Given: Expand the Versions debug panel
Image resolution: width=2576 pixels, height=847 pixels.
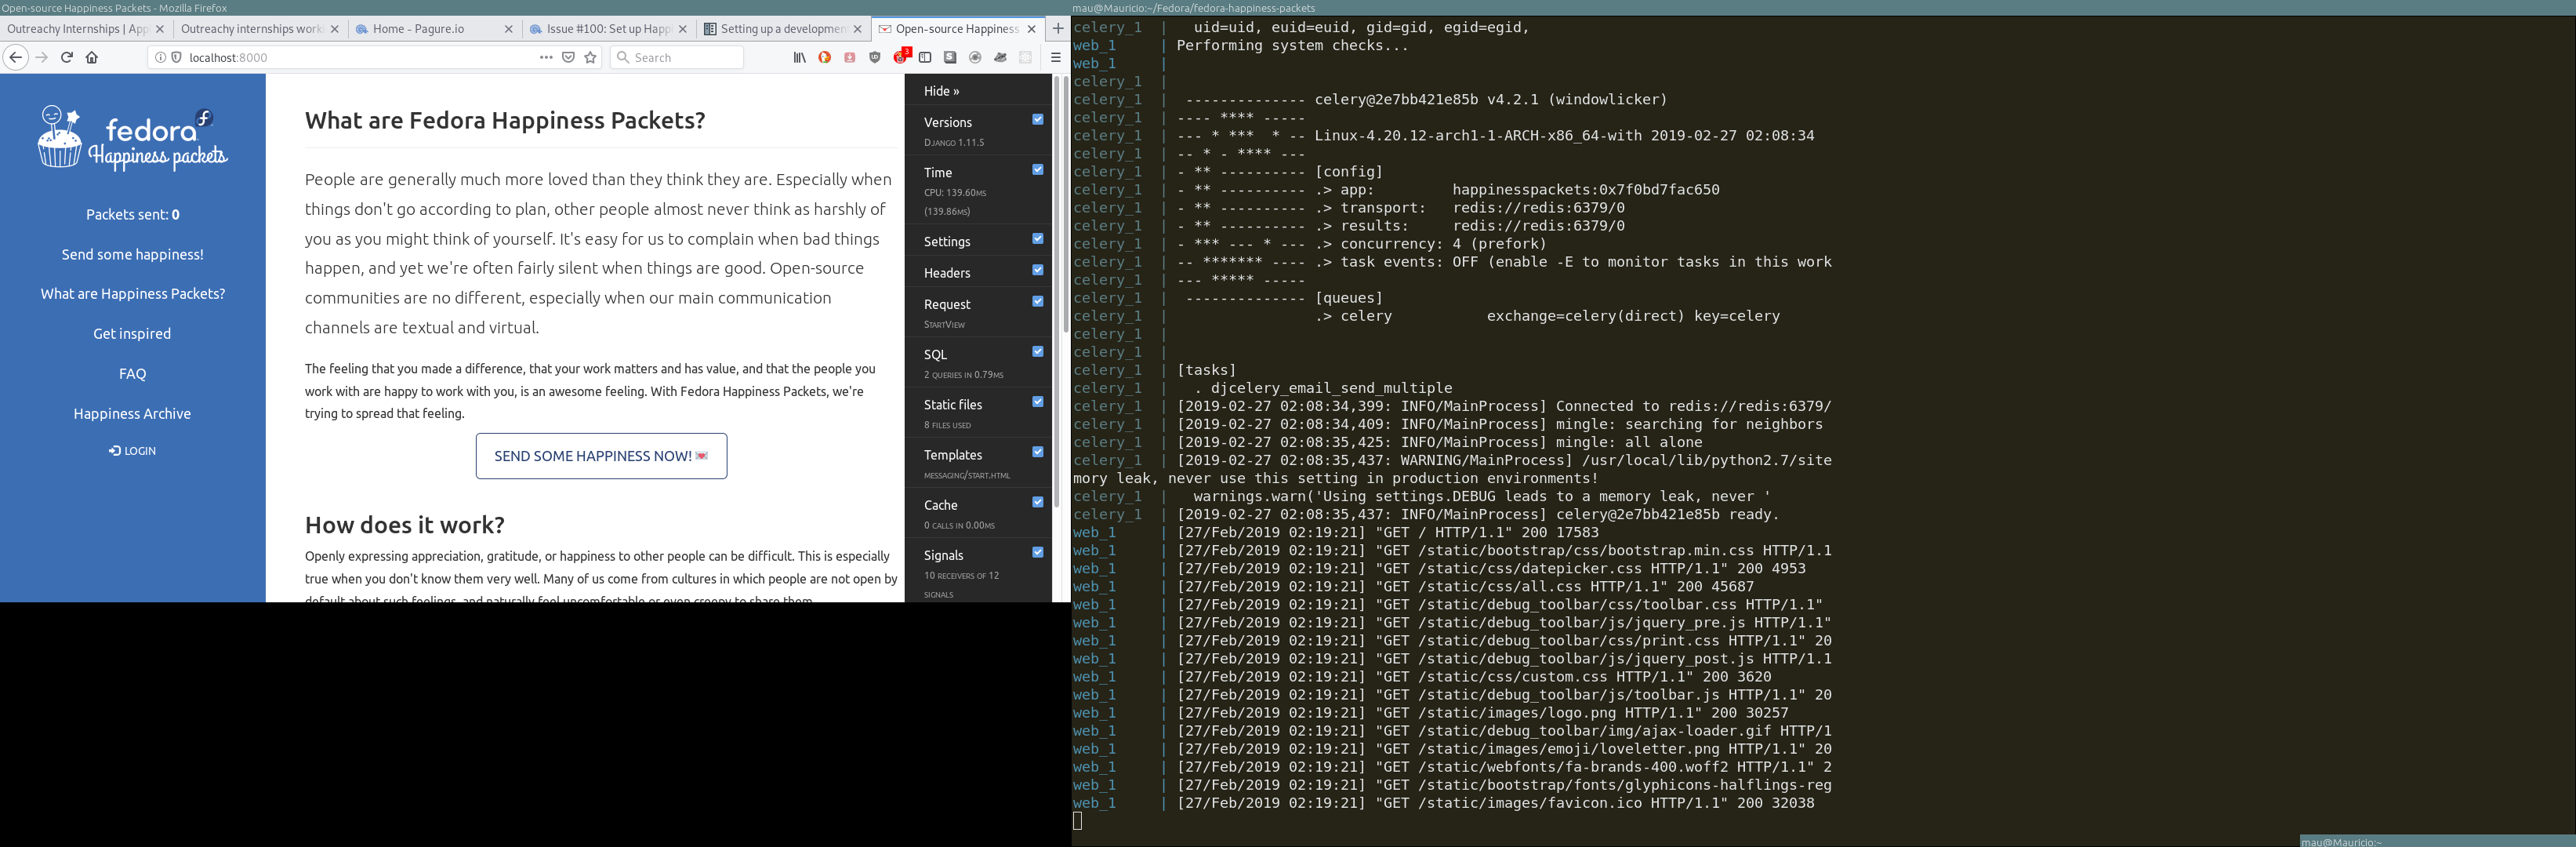Looking at the screenshot, I should [948, 123].
